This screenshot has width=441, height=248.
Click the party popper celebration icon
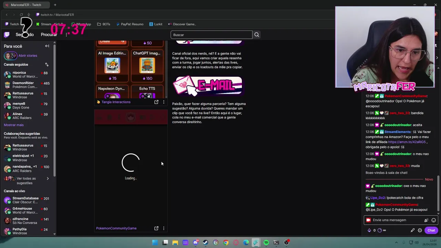[426, 220]
